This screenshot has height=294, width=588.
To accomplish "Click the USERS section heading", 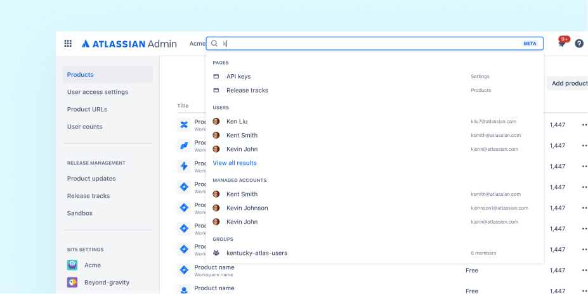I will [x=221, y=108].
